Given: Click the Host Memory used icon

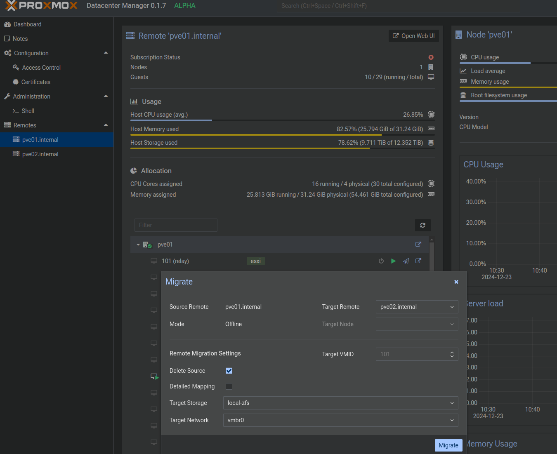Looking at the screenshot, I should tap(431, 129).
